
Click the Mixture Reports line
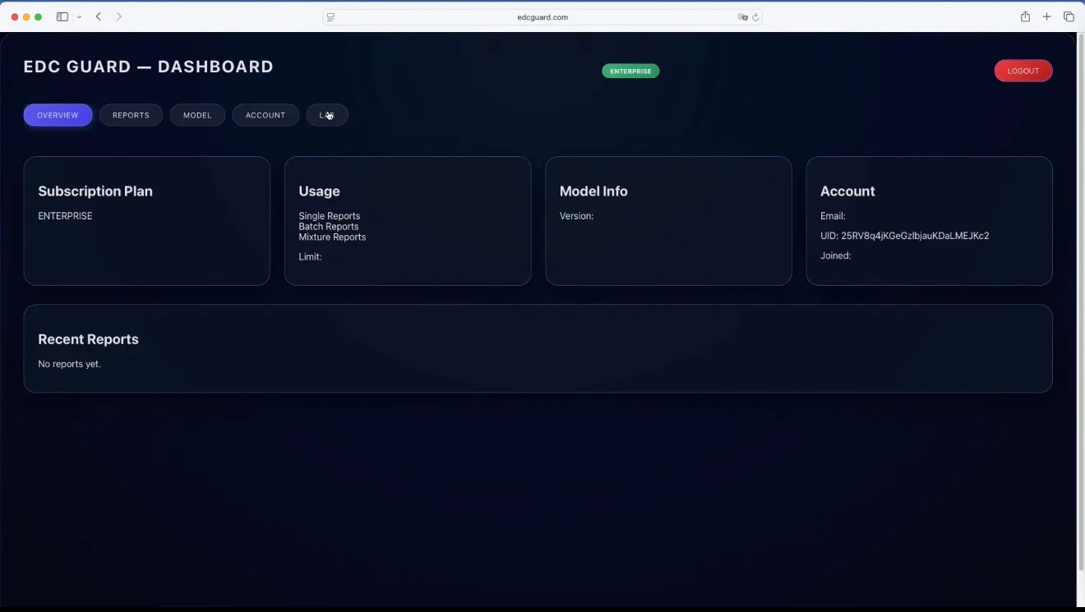(x=332, y=237)
